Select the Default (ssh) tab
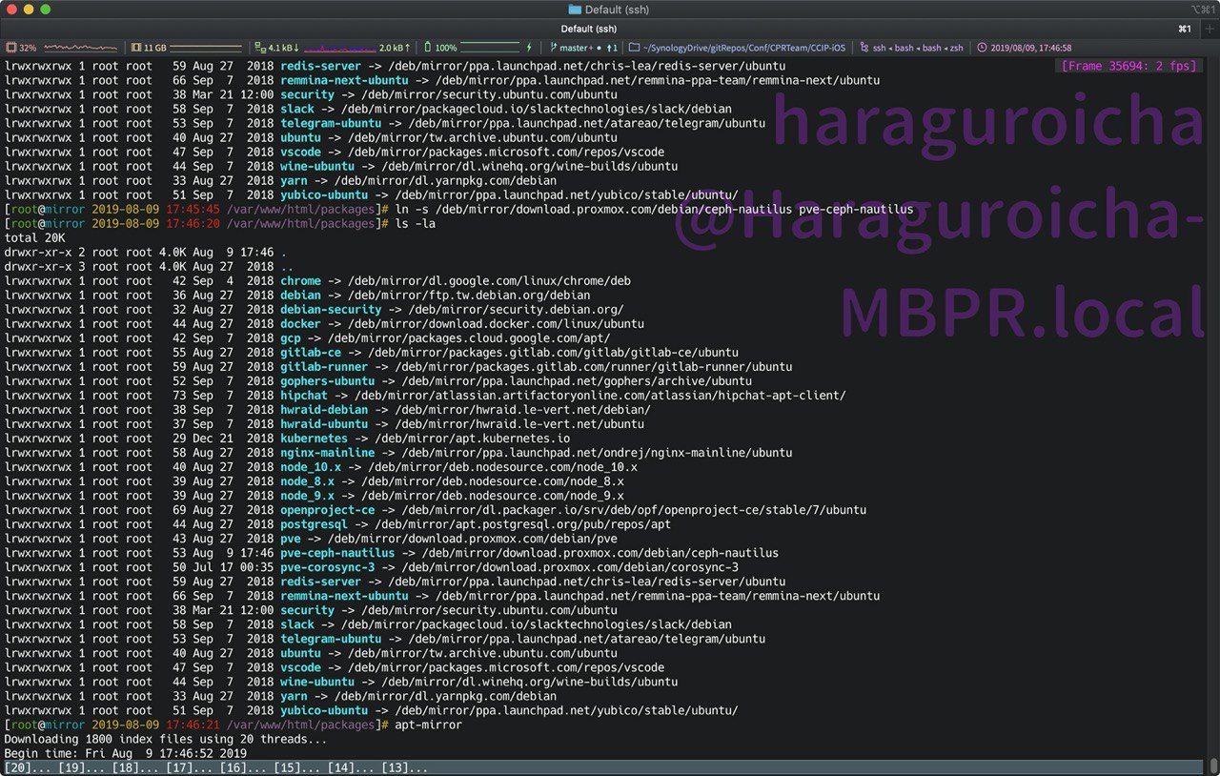This screenshot has height=776, width=1220. point(590,29)
